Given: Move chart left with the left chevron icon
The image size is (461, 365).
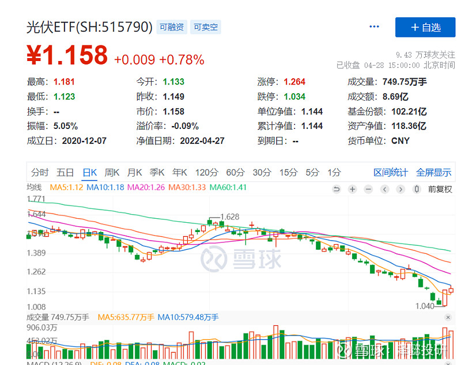Looking at the screenshot, I should pyautogui.click(x=384, y=189).
